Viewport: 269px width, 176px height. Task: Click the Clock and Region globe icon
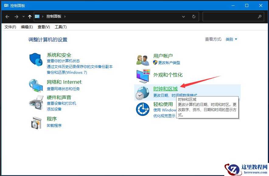point(142,93)
